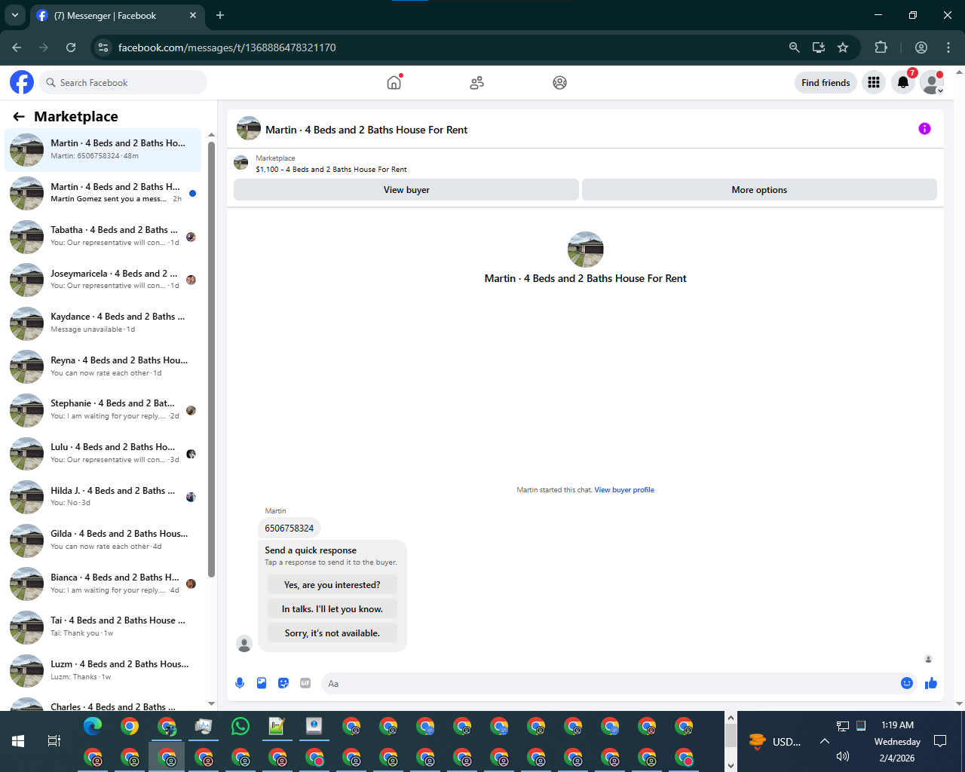Click the Search Facebook field
965x772 pixels.
click(123, 82)
